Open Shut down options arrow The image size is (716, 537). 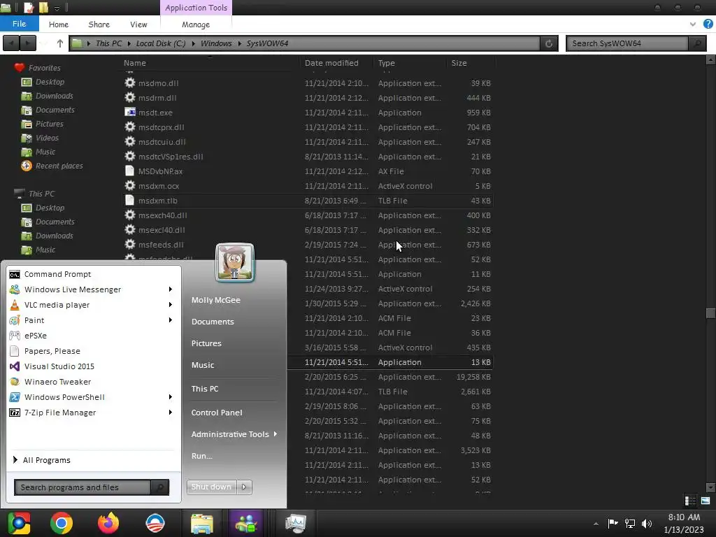click(x=244, y=487)
